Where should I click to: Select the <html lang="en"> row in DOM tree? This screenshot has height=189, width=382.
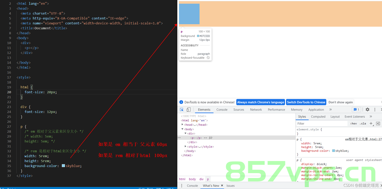click(x=194, y=120)
